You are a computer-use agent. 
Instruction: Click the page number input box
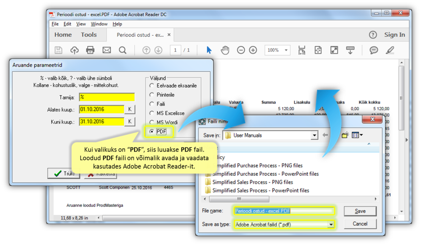175,50
